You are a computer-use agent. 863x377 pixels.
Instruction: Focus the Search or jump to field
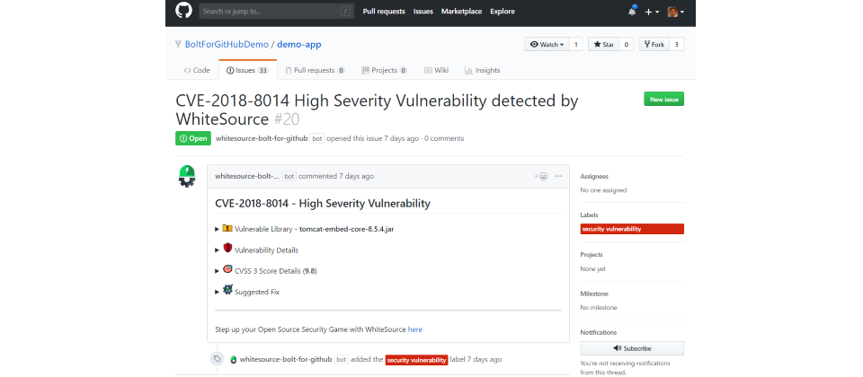[x=276, y=11]
